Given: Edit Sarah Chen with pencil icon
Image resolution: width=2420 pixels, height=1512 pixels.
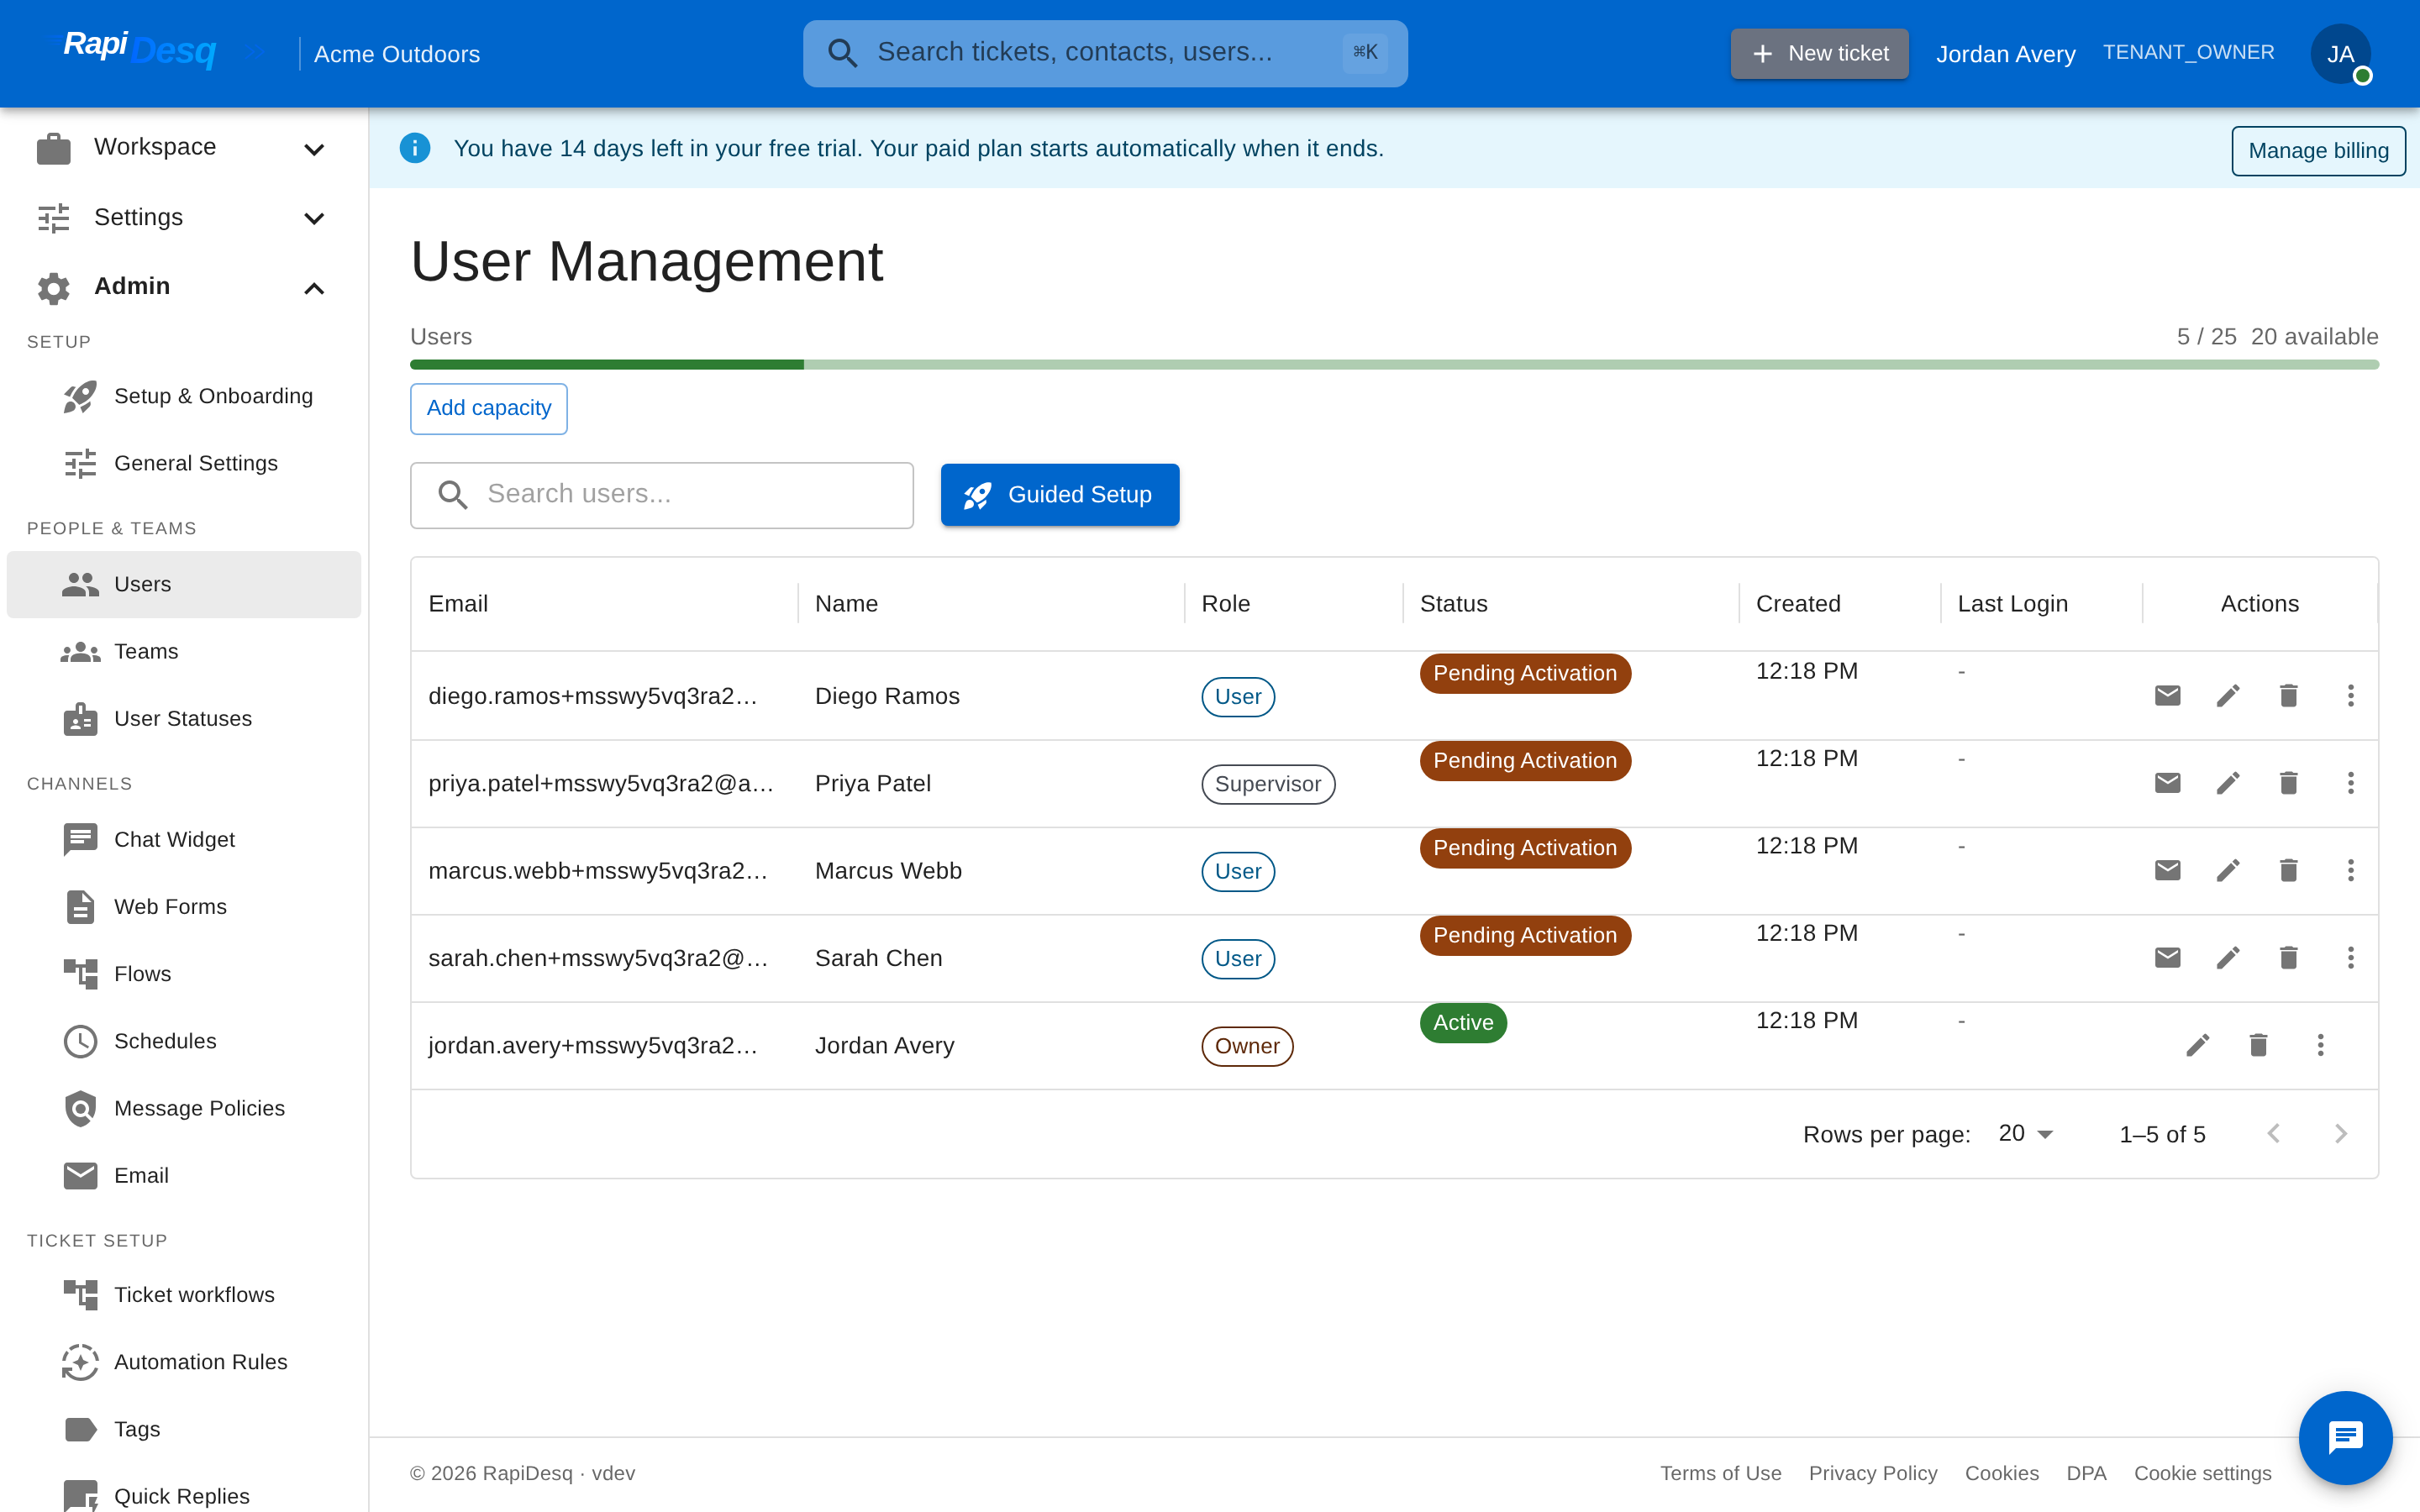Looking at the screenshot, I should [x=2228, y=958].
